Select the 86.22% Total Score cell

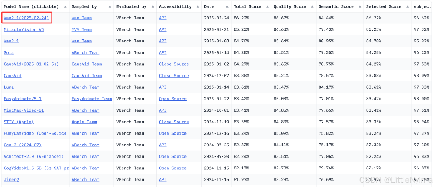click(242, 18)
